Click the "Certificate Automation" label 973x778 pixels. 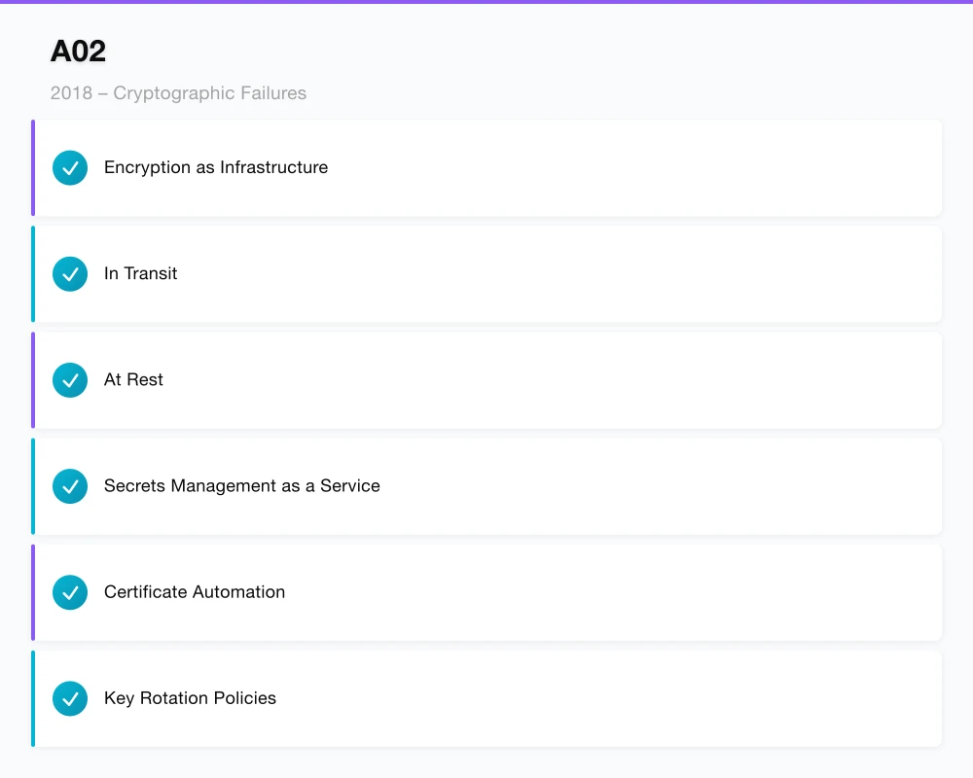[x=195, y=591]
